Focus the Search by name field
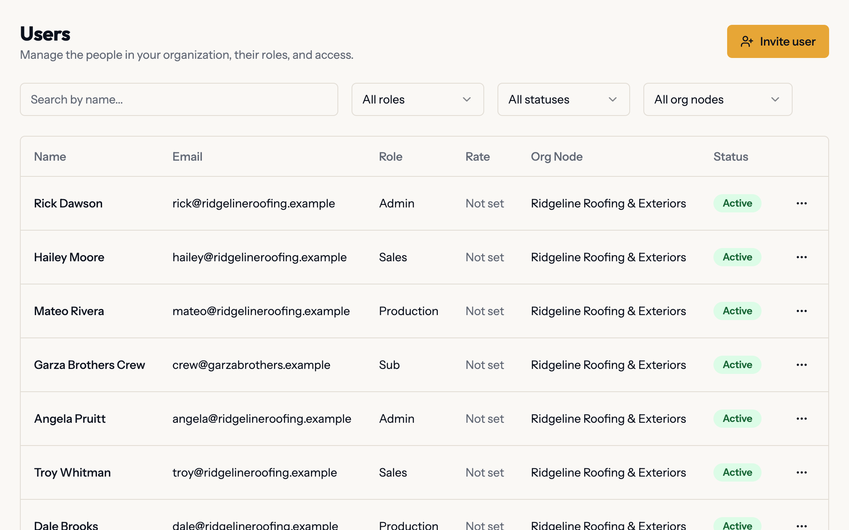 point(179,99)
